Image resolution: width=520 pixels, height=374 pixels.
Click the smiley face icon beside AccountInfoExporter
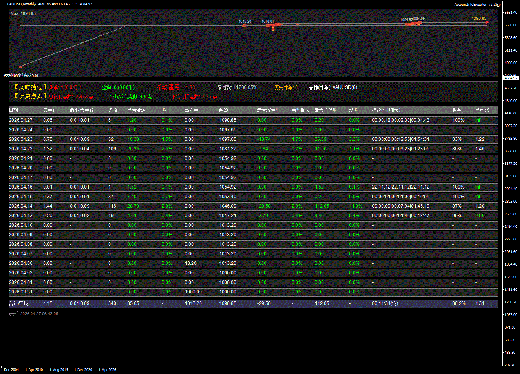tap(498, 4)
